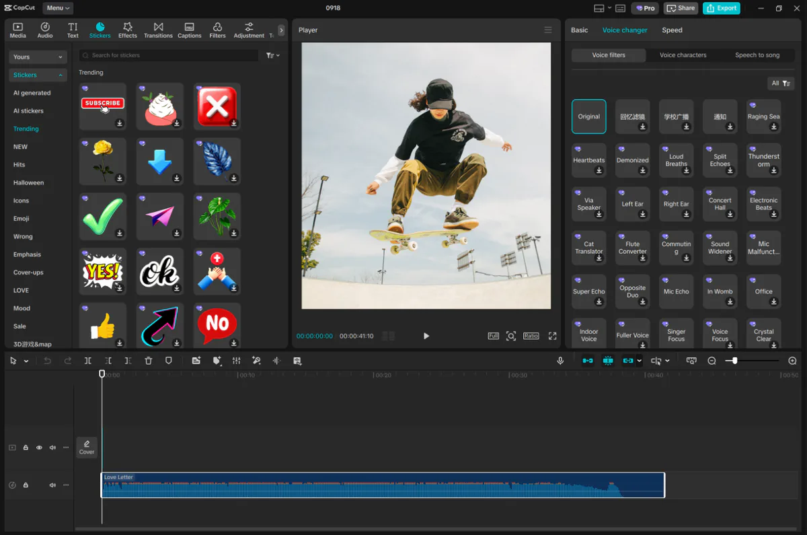Click the Share button
Screen dimensions: 807x535
(681, 7)
